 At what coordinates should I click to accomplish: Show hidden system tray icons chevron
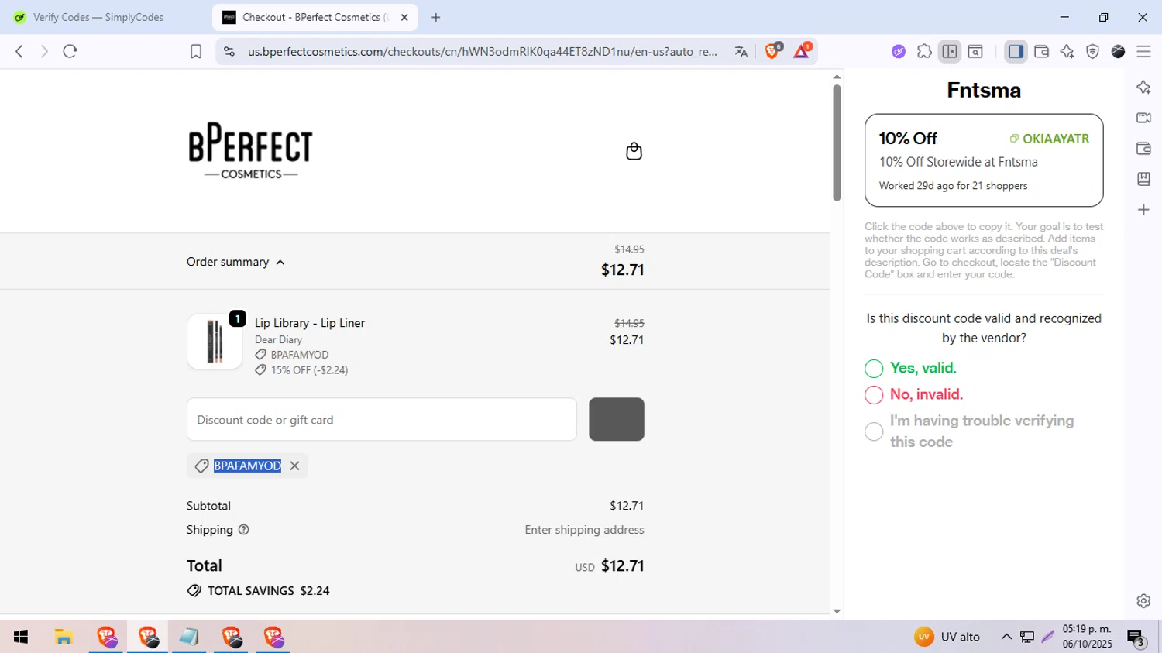coord(1006,637)
